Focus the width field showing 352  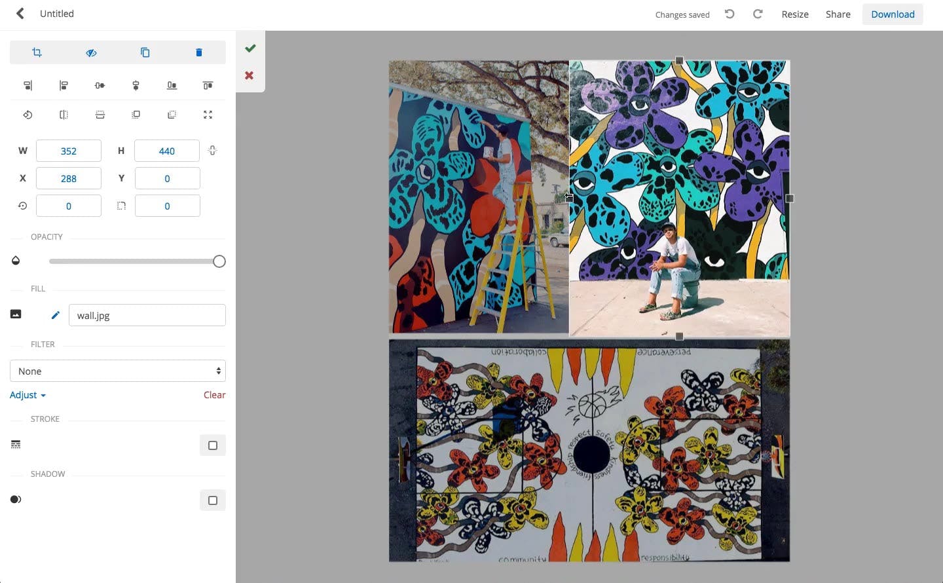[69, 151]
